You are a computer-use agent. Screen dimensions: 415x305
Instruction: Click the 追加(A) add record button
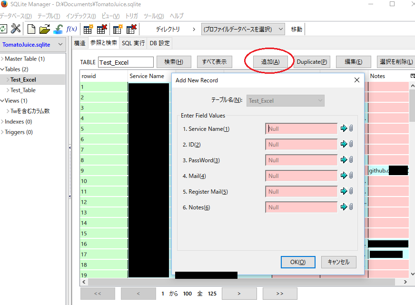pyautogui.click(x=270, y=62)
